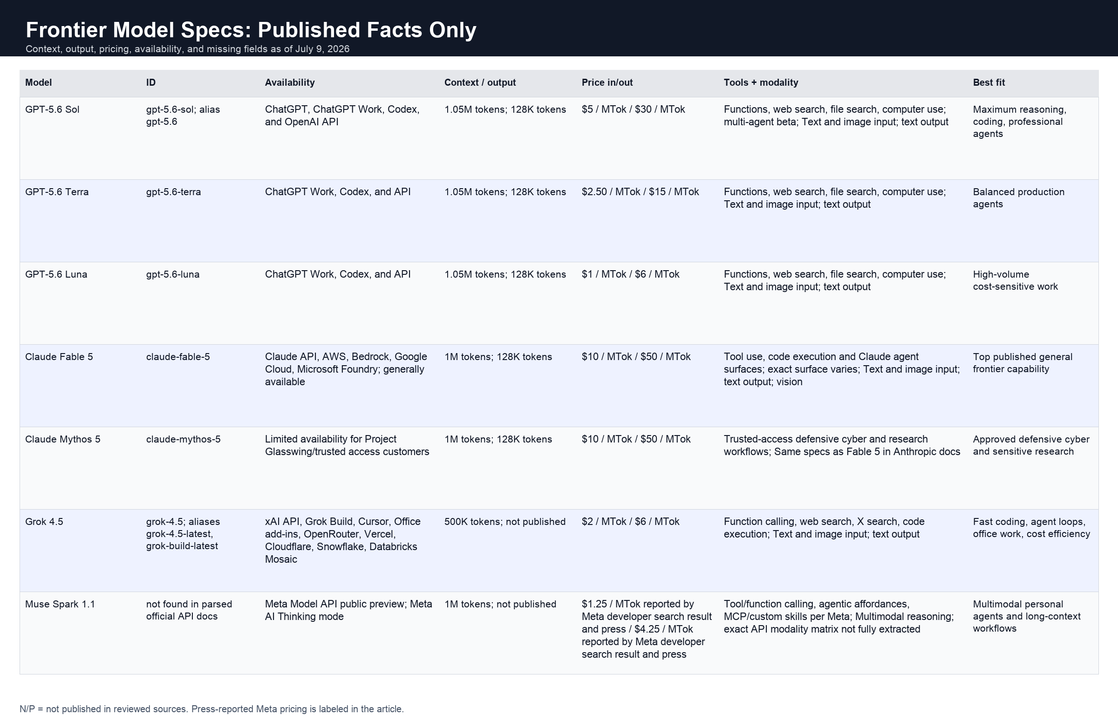The width and height of the screenshot is (1118, 722).
Task: Click the GPT-5.6 Terra availability cell
Action: [338, 192]
